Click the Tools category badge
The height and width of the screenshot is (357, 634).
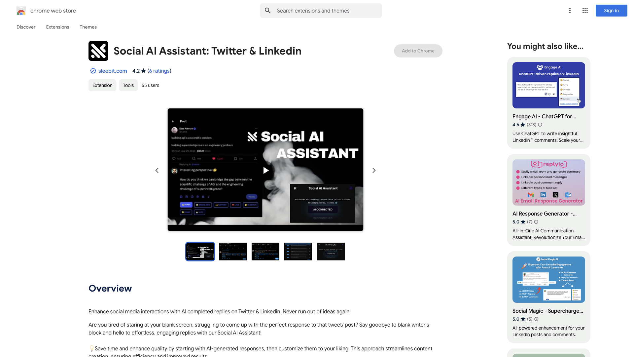point(128,85)
